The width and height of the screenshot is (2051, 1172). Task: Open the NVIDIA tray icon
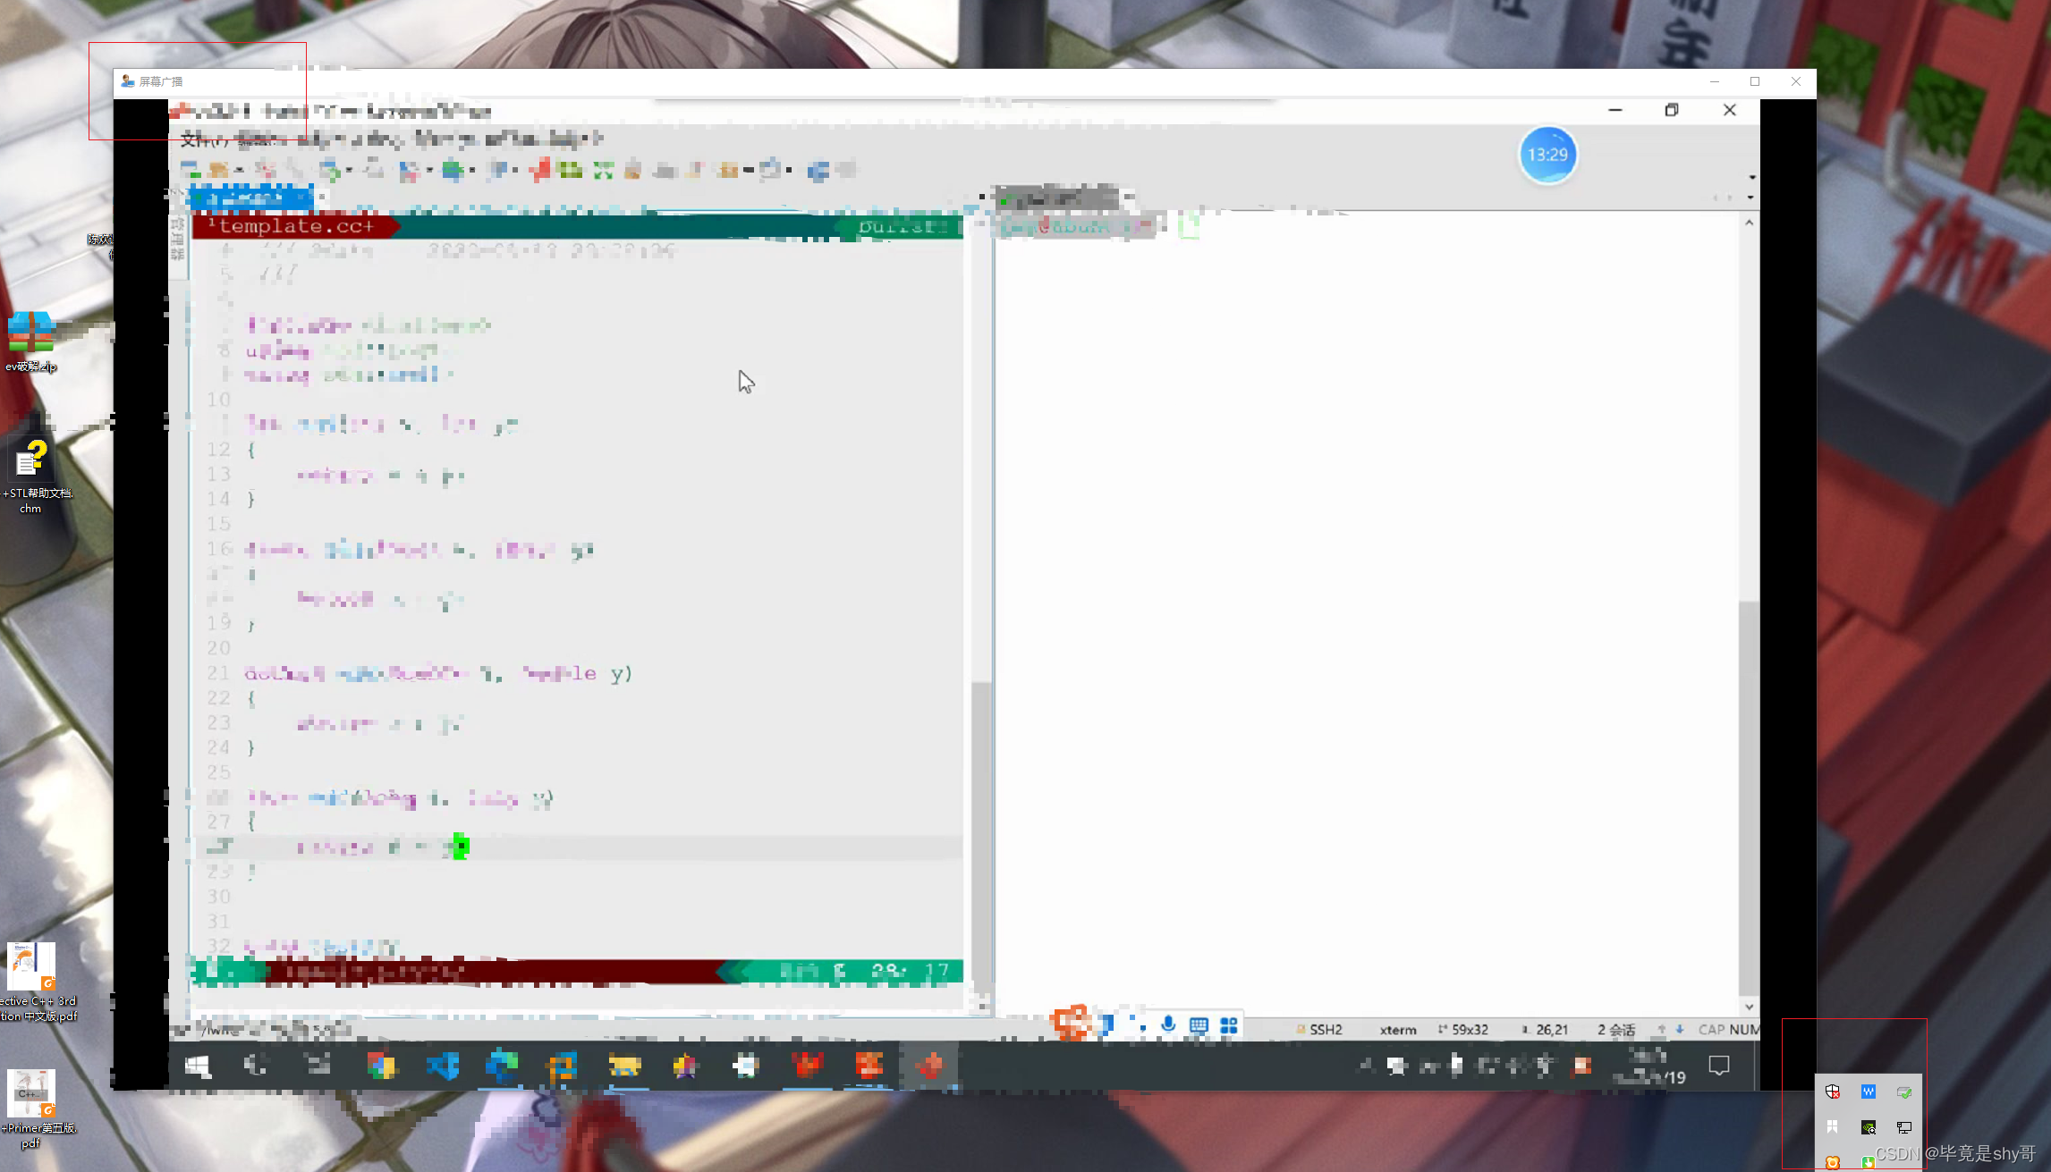pyautogui.click(x=1869, y=1127)
